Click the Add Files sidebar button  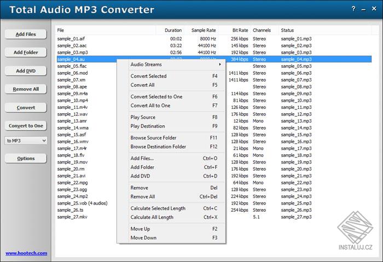(26, 34)
